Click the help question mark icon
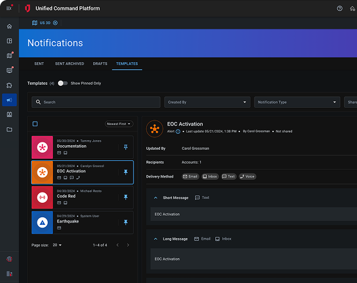The height and width of the screenshot is (283, 357). pyautogui.click(x=339, y=9)
